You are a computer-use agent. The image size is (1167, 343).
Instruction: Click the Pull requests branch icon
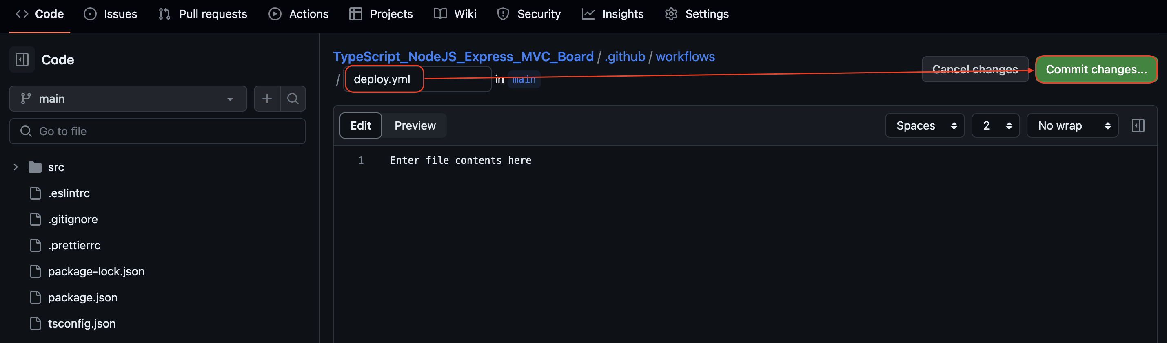point(164,14)
